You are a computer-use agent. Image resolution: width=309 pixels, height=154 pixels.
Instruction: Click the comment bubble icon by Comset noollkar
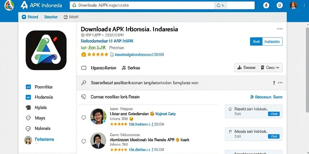click(84, 97)
